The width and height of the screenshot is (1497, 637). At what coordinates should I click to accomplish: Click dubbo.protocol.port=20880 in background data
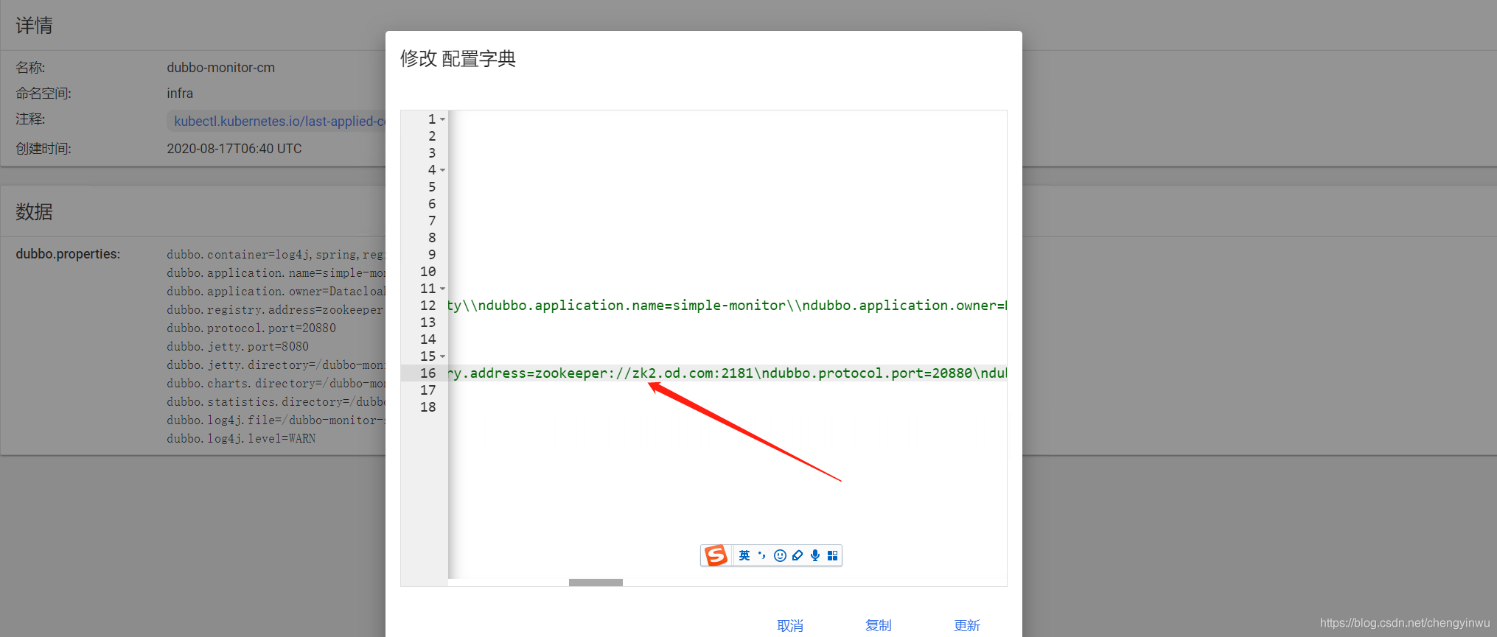(251, 328)
